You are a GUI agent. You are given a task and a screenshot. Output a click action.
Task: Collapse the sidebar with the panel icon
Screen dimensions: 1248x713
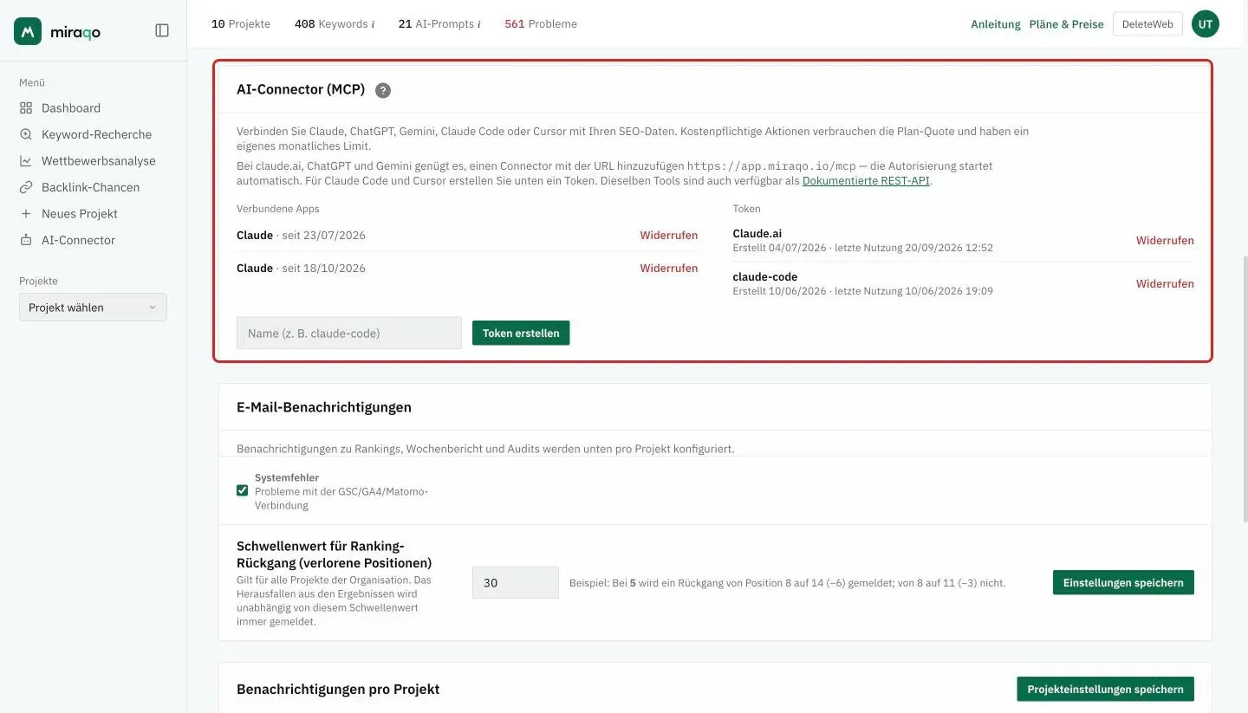(162, 30)
